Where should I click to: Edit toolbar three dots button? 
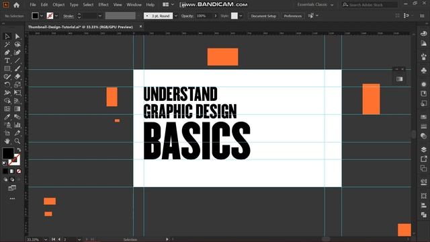pos(12,199)
